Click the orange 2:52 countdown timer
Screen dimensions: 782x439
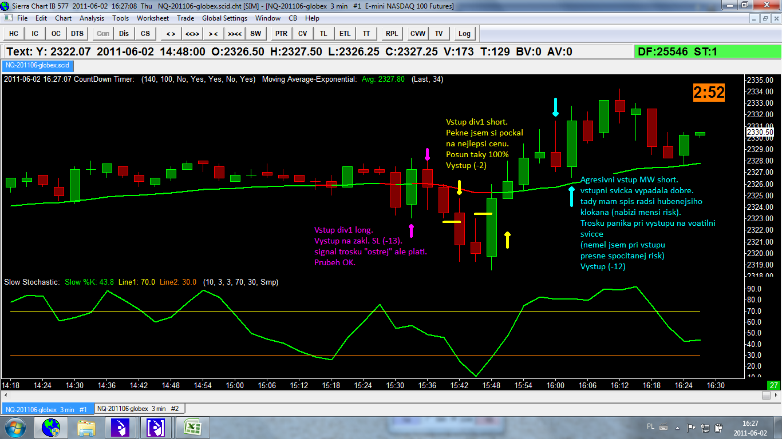[709, 93]
